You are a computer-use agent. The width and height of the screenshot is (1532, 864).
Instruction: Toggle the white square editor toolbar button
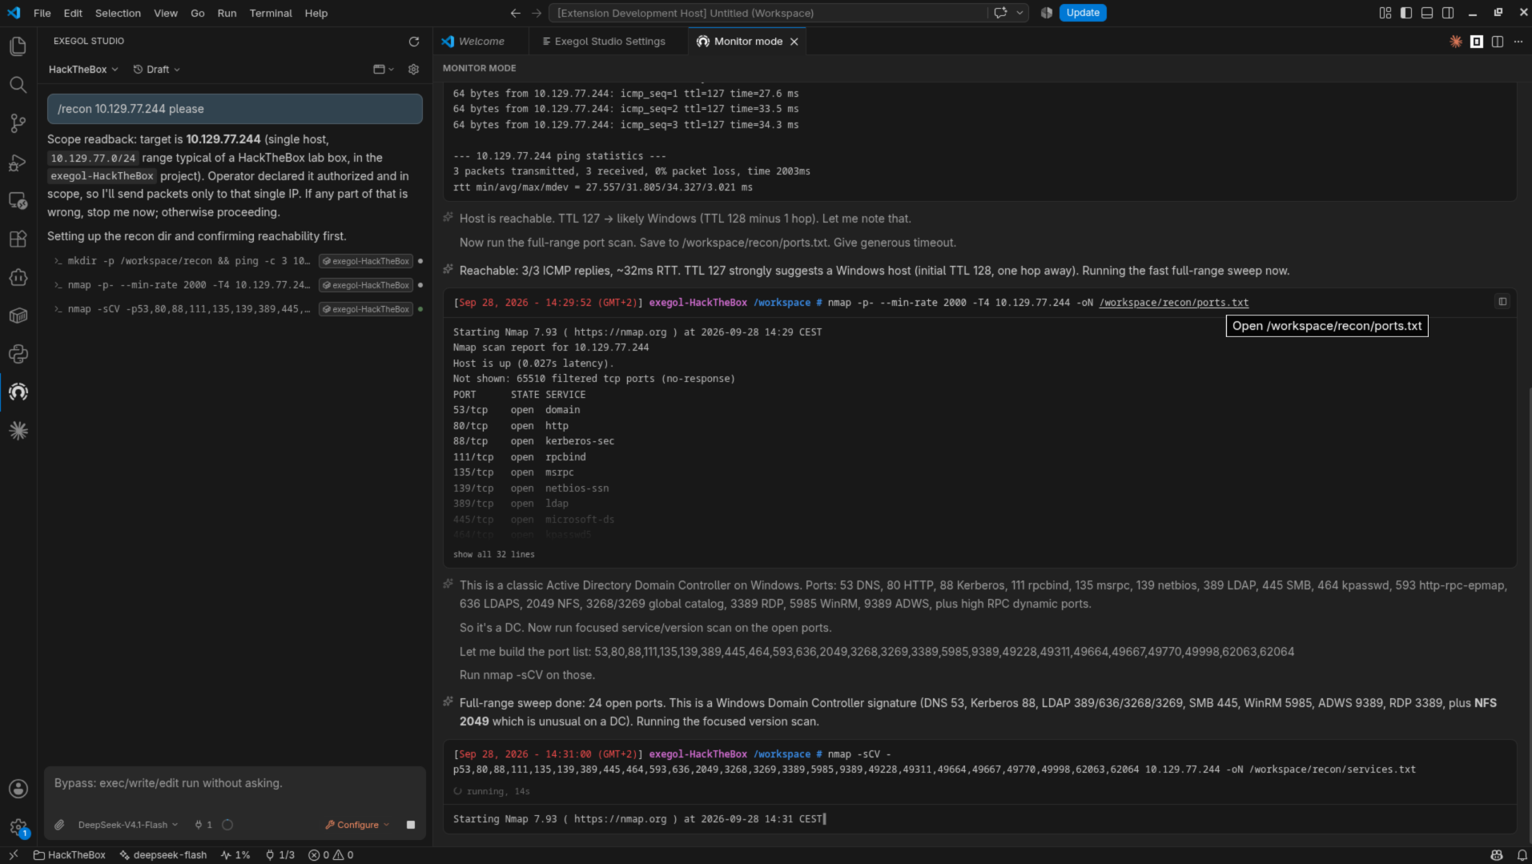pyautogui.click(x=1477, y=42)
